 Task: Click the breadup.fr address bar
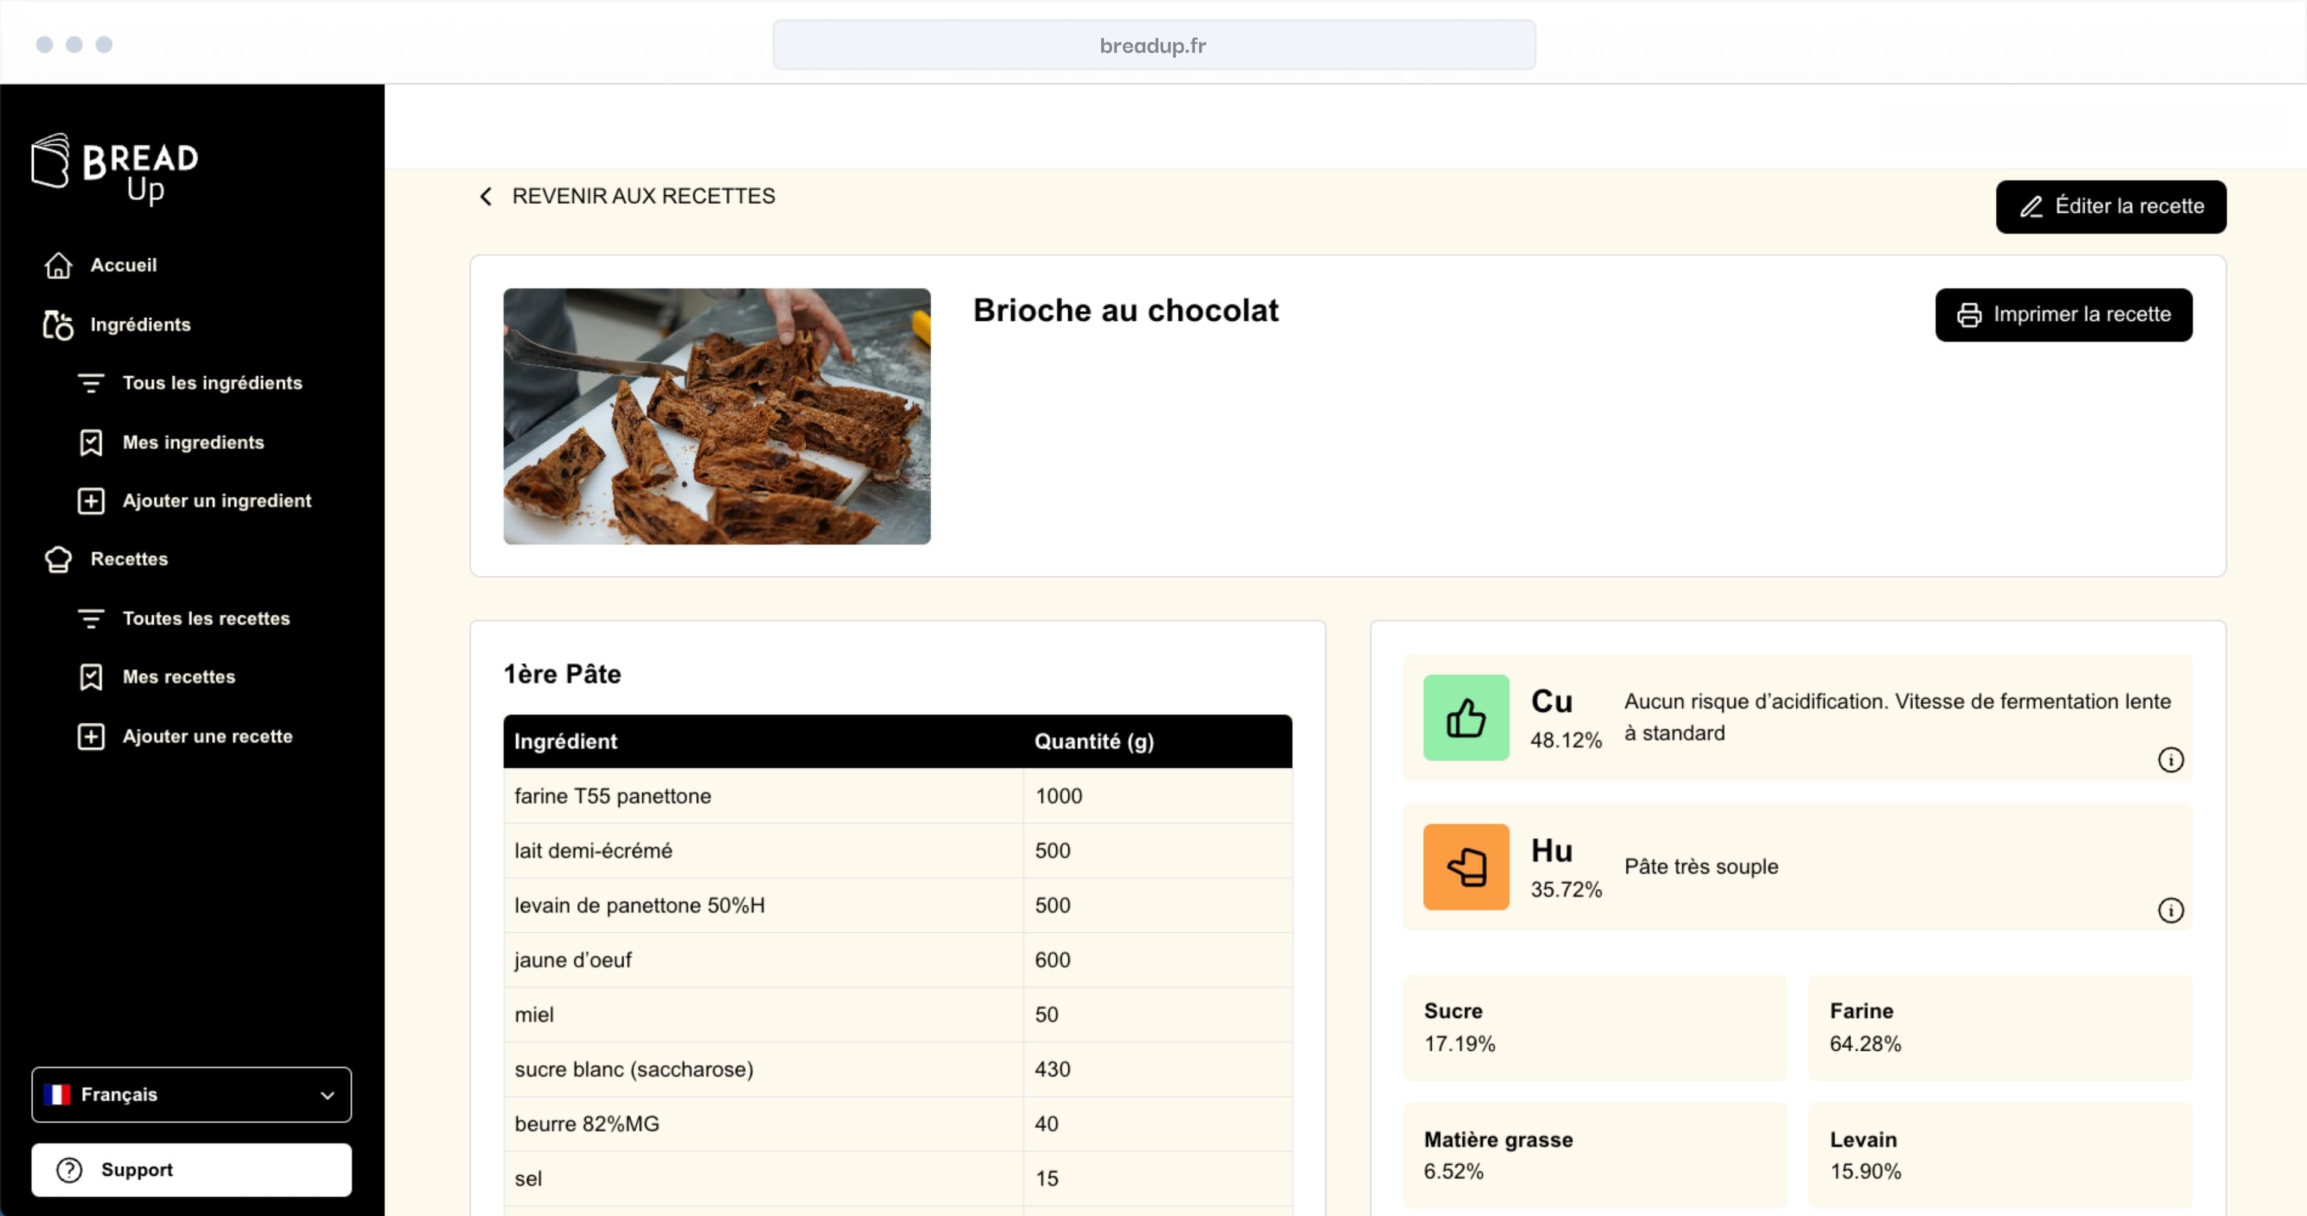(1153, 45)
